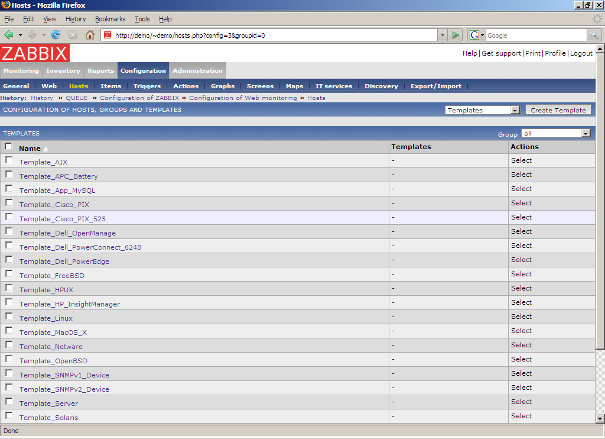Open the History menu
Image resolution: width=605 pixels, height=439 pixels.
pyautogui.click(x=76, y=19)
